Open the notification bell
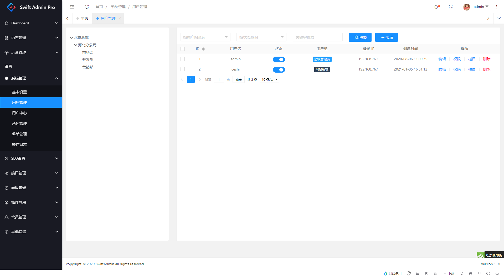The image size is (504, 276). (x=436, y=7)
